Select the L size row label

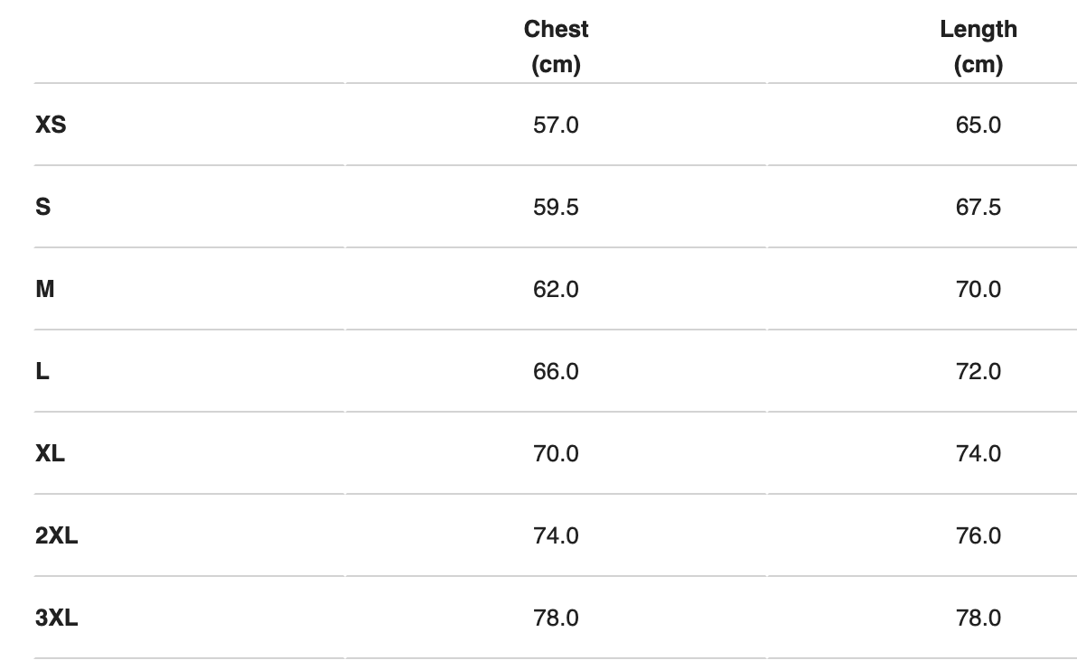(42, 371)
